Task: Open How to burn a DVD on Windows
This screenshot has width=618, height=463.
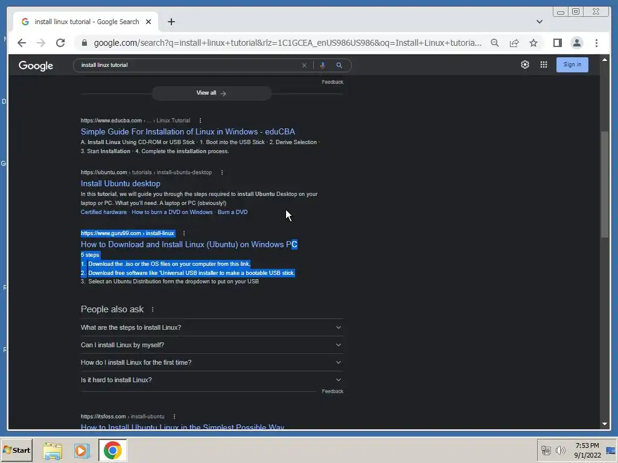Action: (x=172, y=212)
